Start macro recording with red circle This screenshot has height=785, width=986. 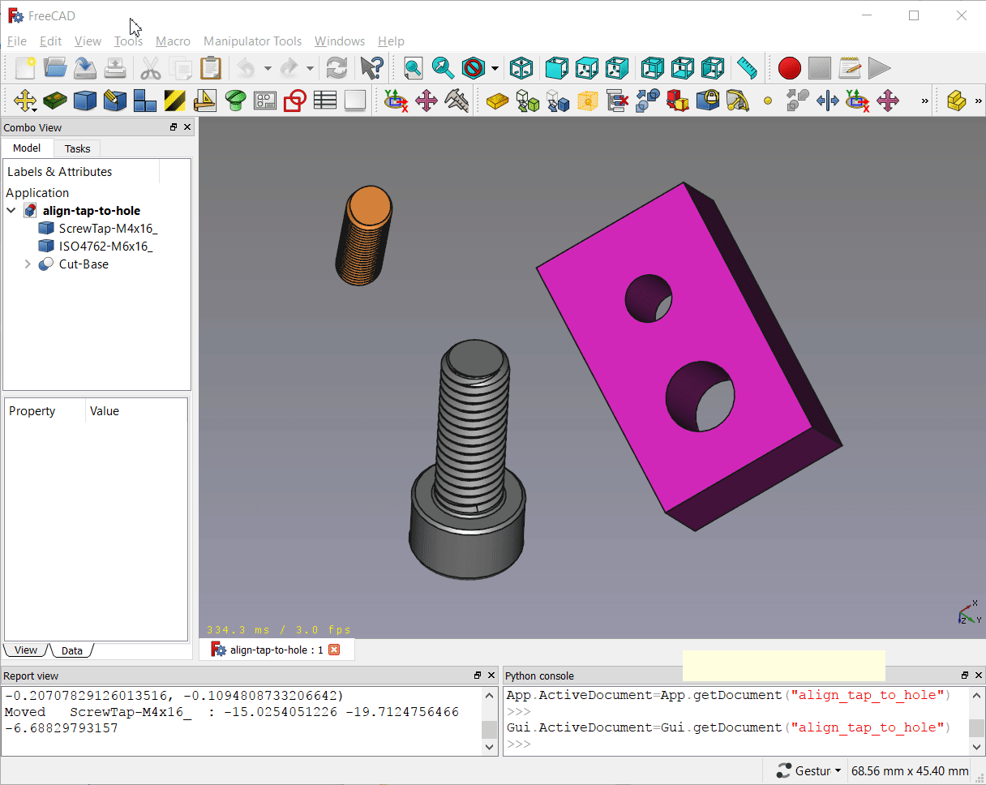790,67
